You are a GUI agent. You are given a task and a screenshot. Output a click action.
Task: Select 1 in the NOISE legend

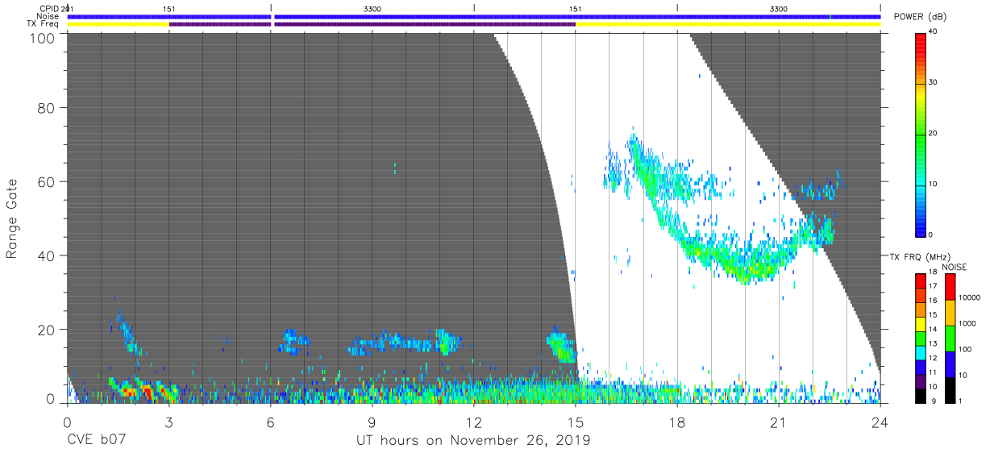[962, 401]
